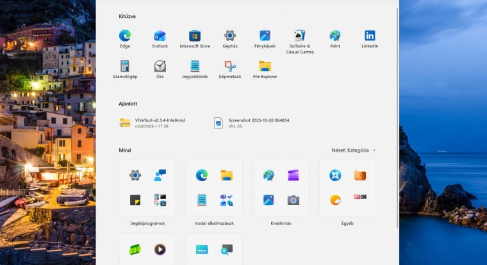Screen dimensions: 487x265
Task: Open the orange folder-shaped icon in Egyéb
Action: pos(360,175)
